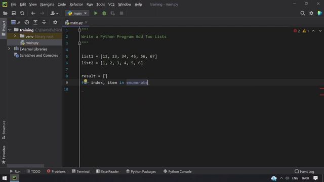Go to next highlighted error arrow

(320, 31)
